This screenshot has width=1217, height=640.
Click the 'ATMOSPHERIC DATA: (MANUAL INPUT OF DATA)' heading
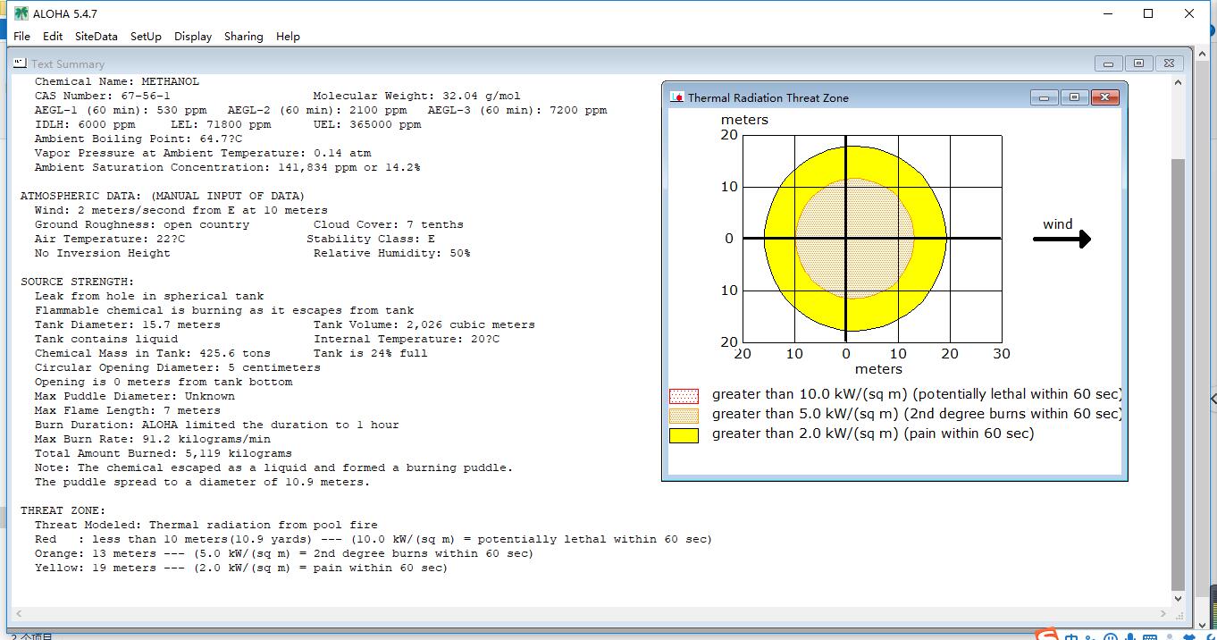tap(163, 196)
